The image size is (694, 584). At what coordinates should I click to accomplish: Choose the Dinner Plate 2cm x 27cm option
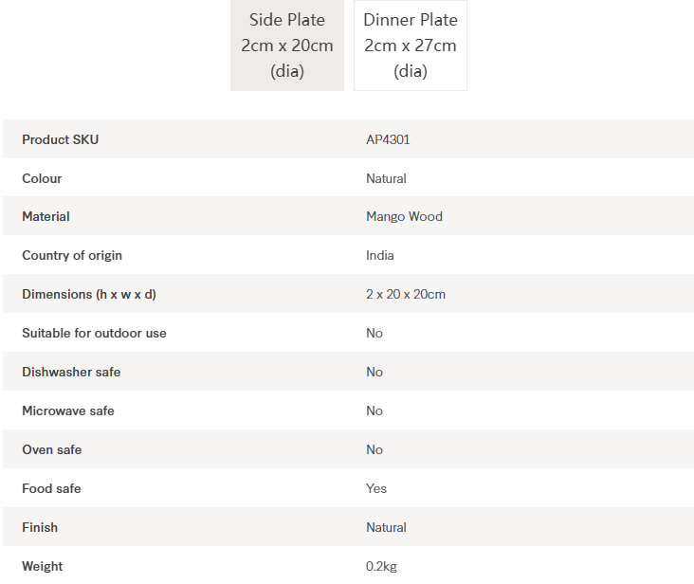click(x=410, y=46)
